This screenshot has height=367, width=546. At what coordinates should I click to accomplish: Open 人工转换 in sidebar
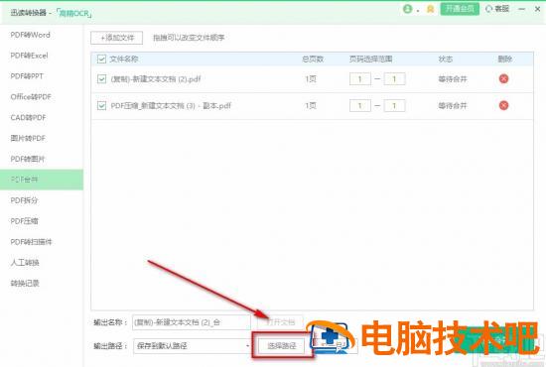point(25,262)
